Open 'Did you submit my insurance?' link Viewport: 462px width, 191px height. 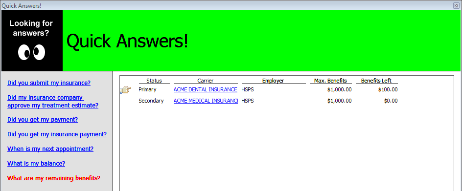(49, 83)
